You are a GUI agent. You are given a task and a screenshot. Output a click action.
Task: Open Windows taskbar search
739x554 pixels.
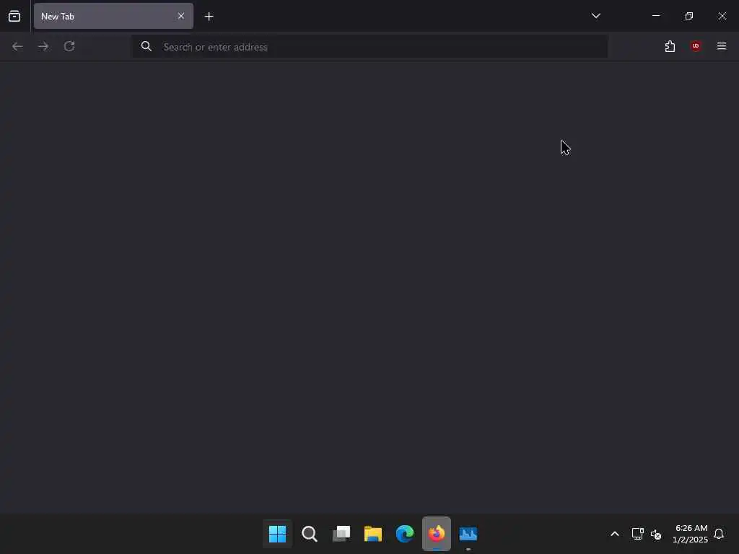(x=309, y=534)
